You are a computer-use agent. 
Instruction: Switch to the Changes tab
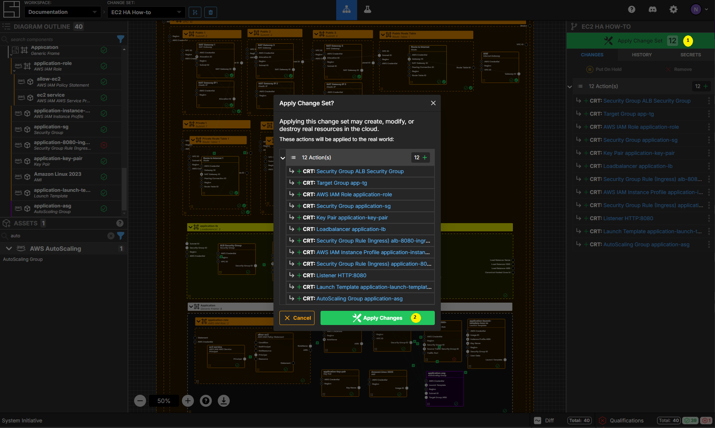[592, 54]
